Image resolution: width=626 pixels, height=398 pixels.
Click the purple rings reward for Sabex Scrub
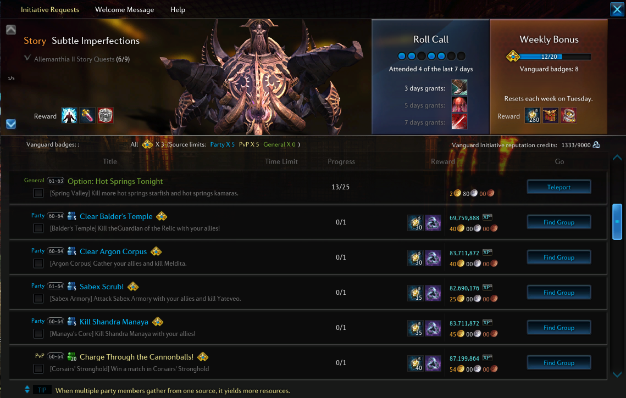tap(433, 293)
